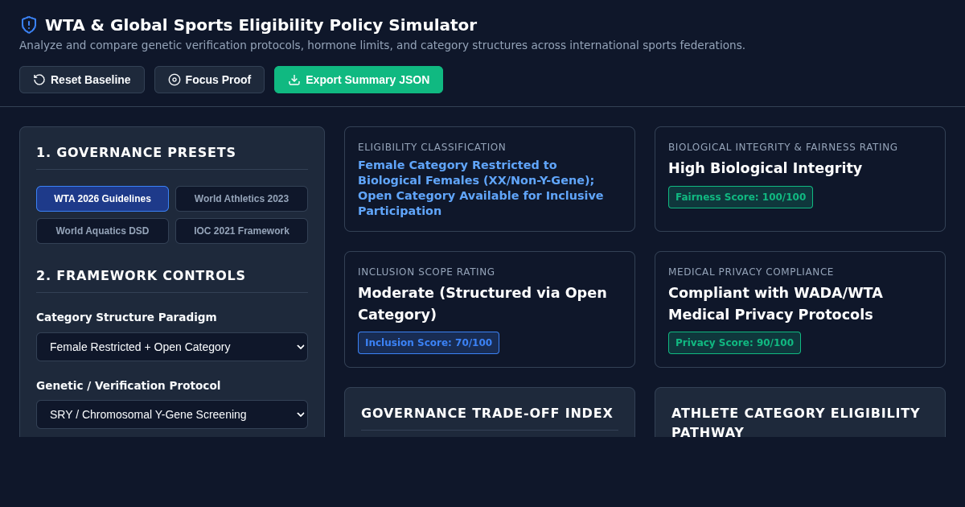Click the Governance Trade-Off Index heading
This screenshot has height=507, width=965.
pyautogui.click(x=487, y=413)
